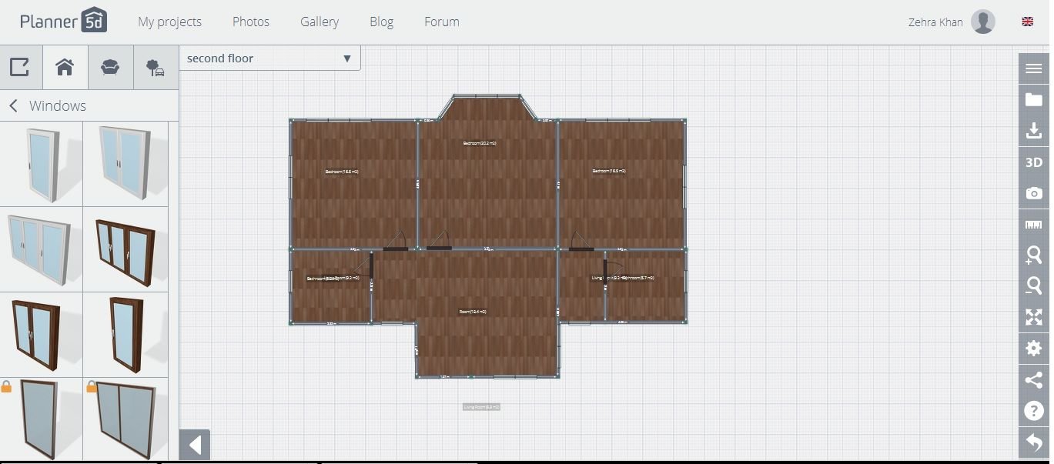This screenshot has height=464, width=1054.
Task: Switch to the exterior tree and car tab
Action: click(155, 67)
